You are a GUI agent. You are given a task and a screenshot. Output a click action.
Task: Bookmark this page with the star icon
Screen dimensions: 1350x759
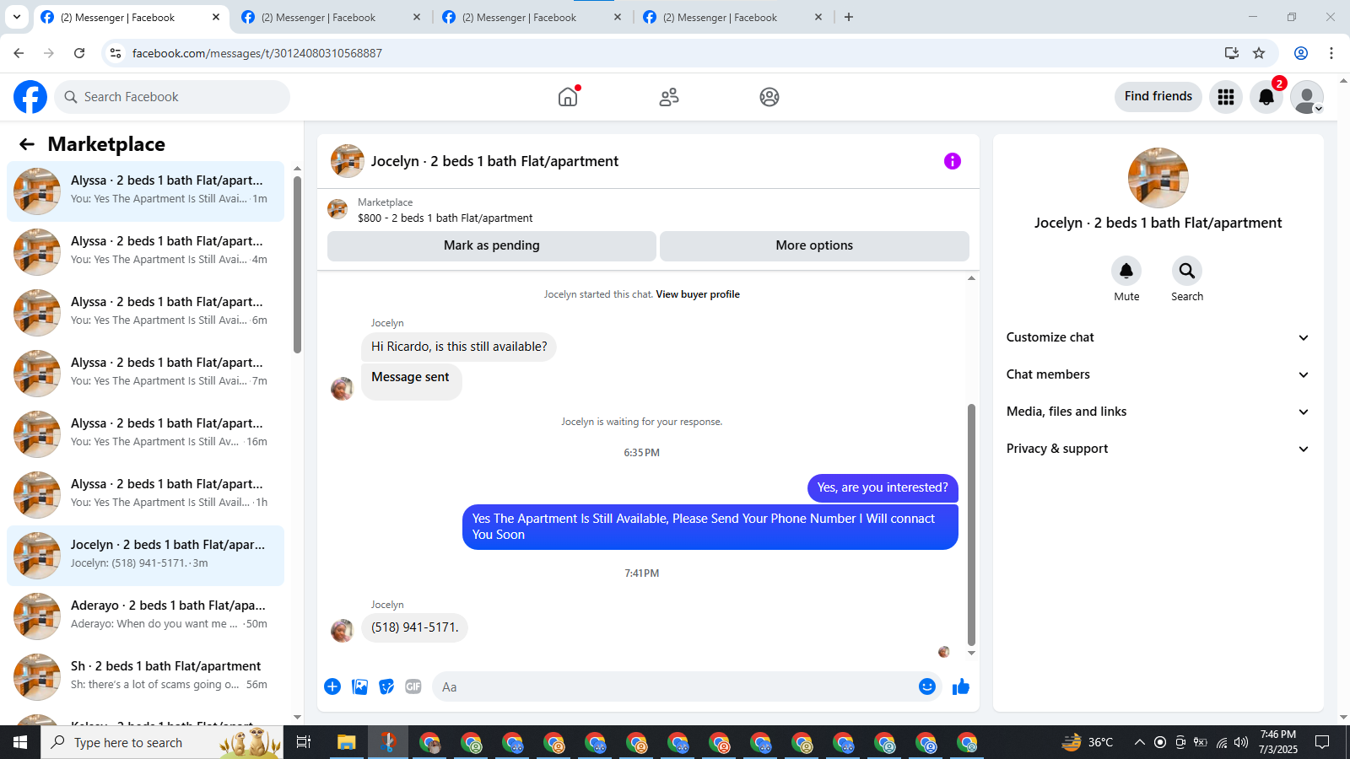[x=1259, y=53]
